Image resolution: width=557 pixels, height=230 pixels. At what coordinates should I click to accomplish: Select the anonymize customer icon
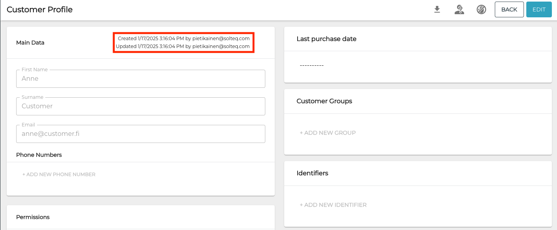point(459,9)
